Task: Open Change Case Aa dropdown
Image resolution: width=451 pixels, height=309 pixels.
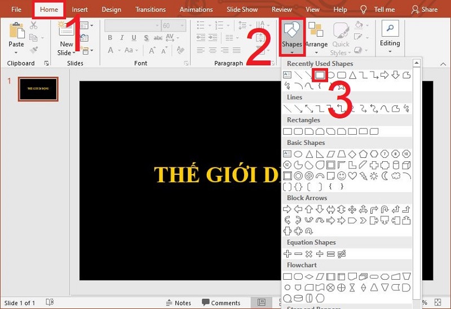Action: 131,50
